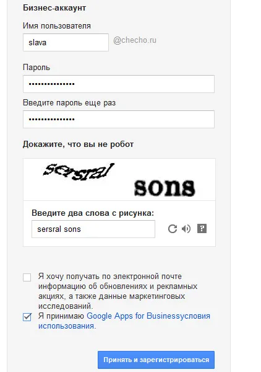
Task: Enable marketing emails checkbox
Action: pos(27,277)
